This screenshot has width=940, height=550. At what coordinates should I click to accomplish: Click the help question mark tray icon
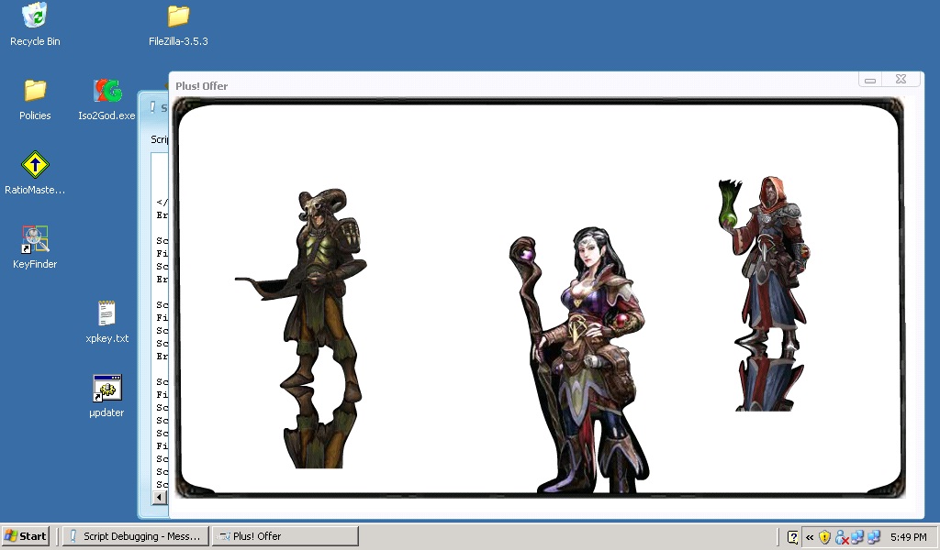[x=793, y=537]
